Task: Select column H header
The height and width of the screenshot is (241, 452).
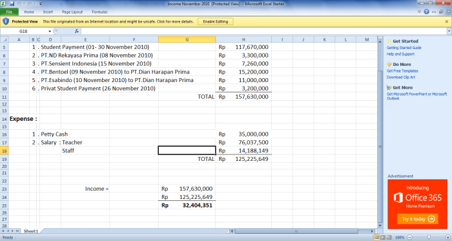Action: (243, 39)
